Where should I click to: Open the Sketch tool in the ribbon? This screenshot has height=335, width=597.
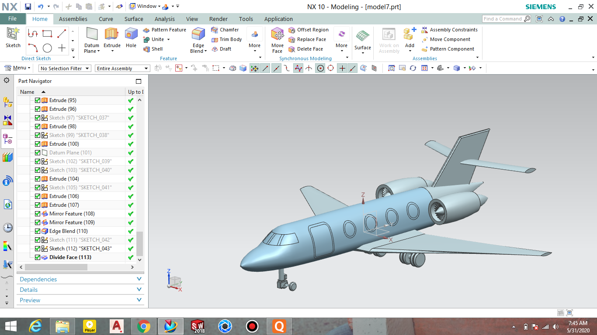pos(13,38)
